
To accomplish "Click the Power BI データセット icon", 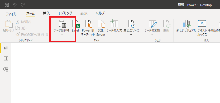I will pos(88,23).
